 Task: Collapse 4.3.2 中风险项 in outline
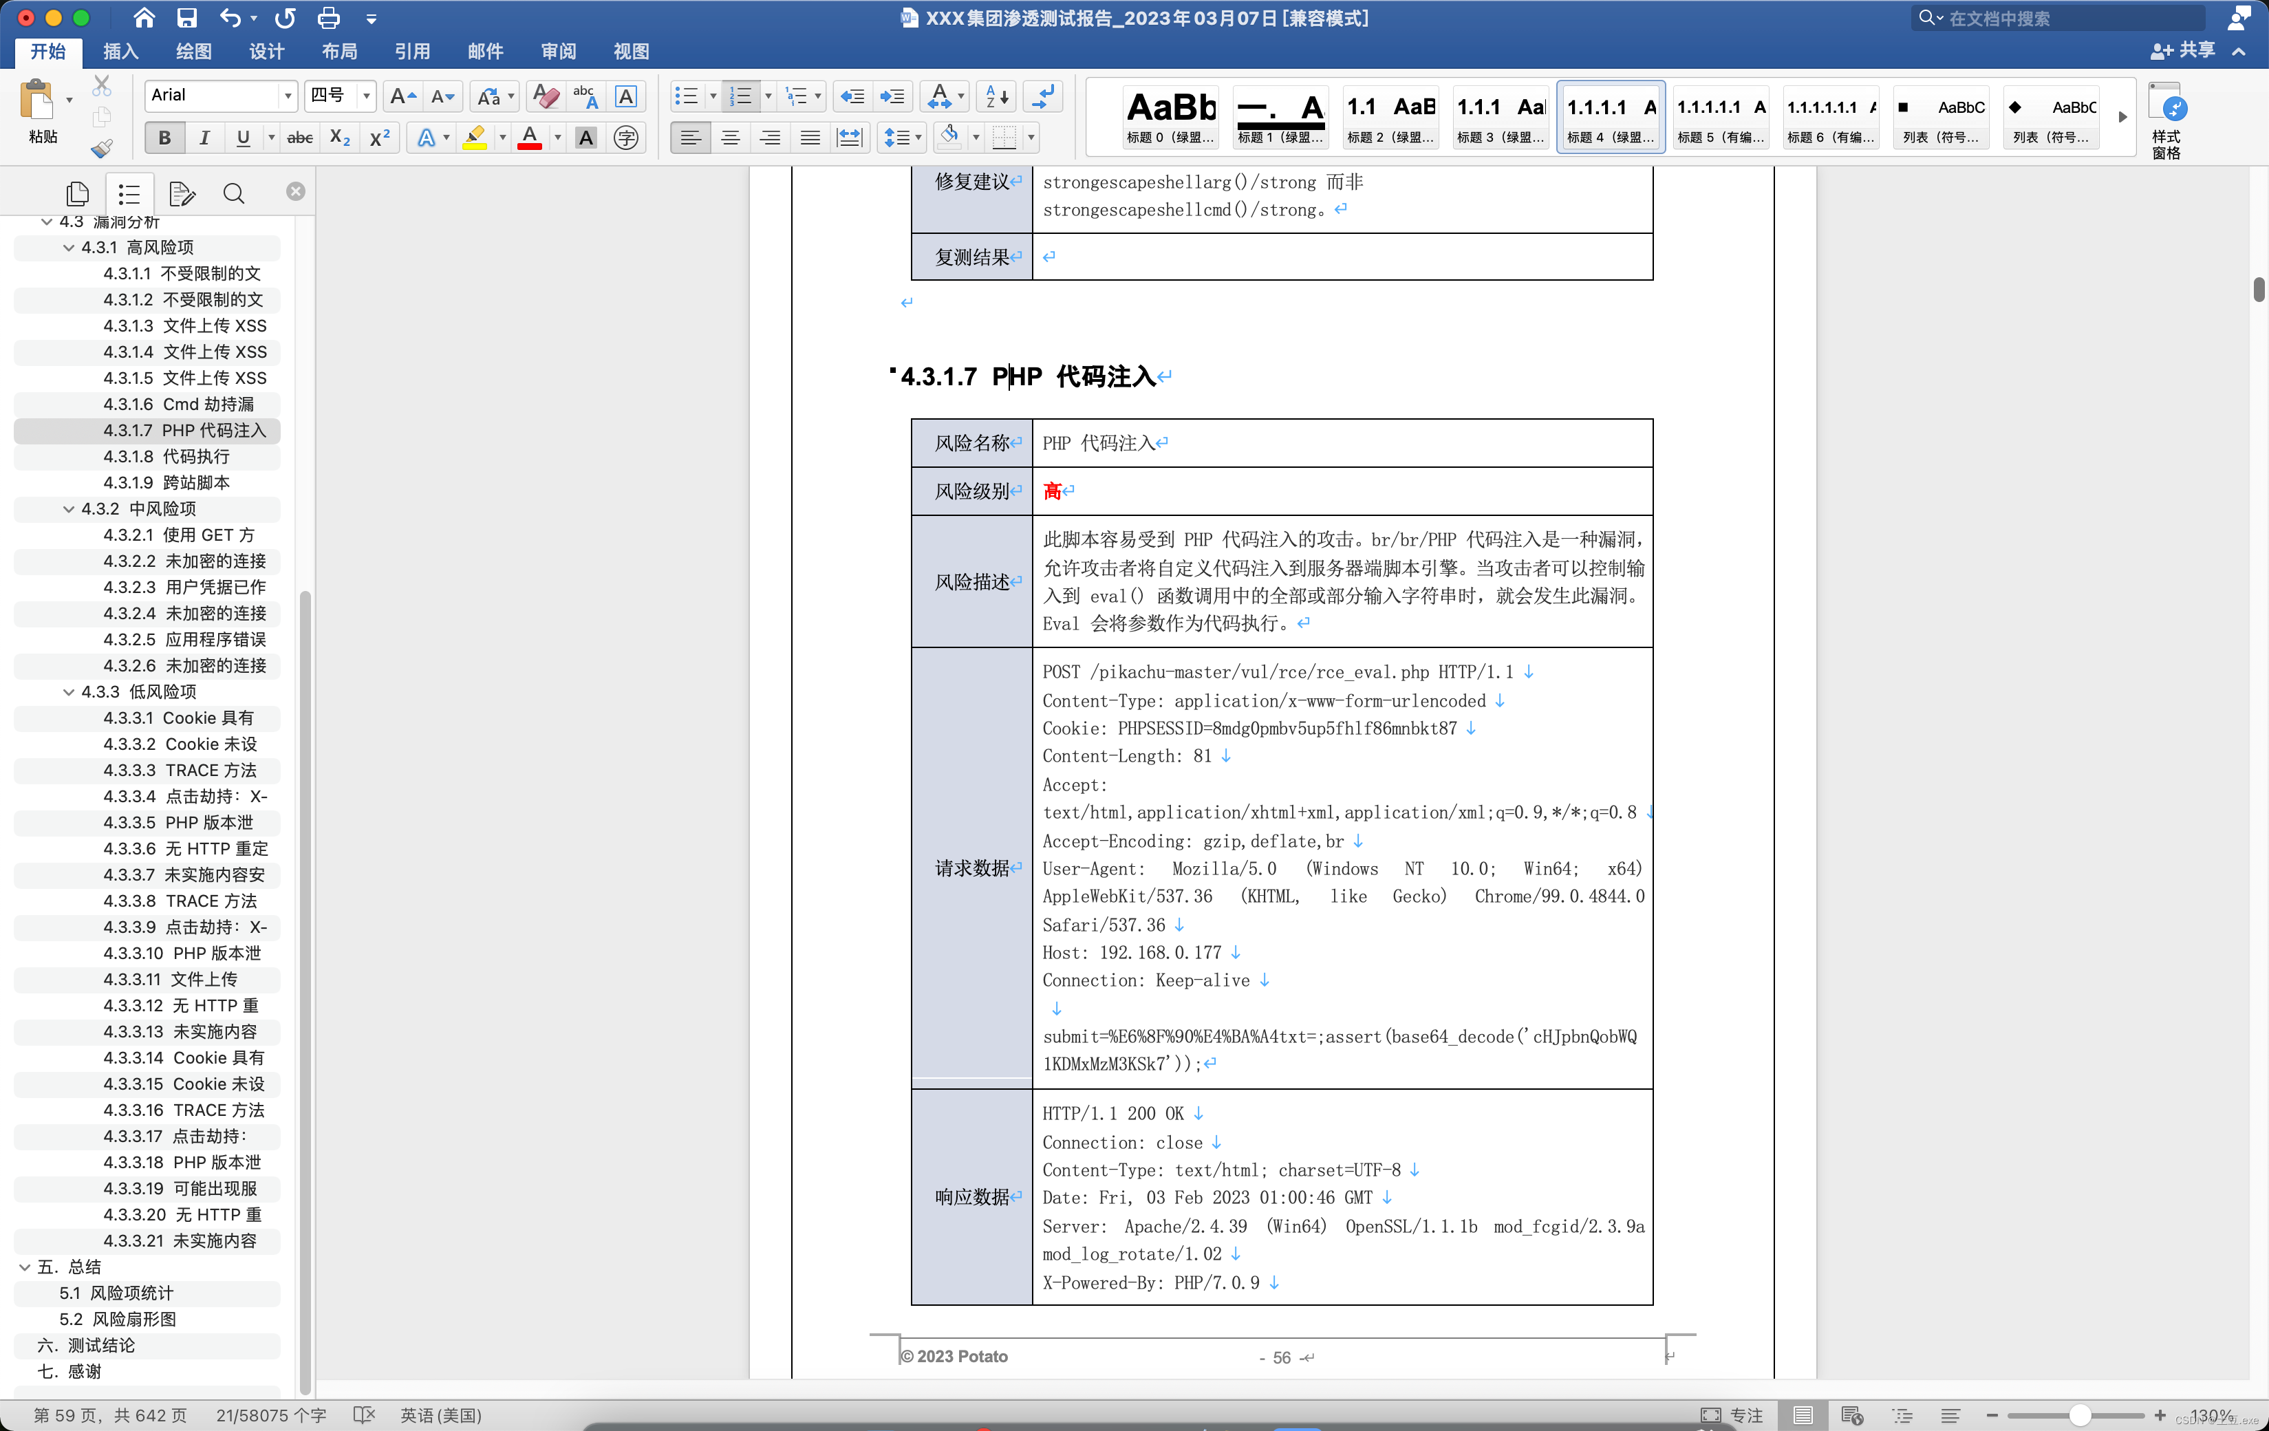click(x=69, y=508)
